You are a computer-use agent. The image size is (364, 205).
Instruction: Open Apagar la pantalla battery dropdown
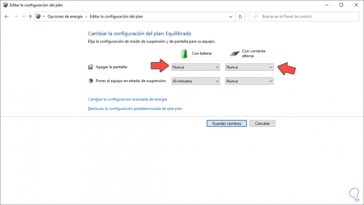[x=195, y=67]
